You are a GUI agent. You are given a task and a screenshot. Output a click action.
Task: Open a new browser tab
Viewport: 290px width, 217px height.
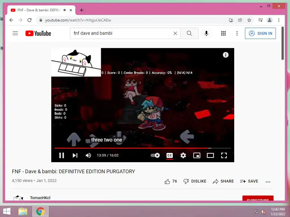(81, 10)
